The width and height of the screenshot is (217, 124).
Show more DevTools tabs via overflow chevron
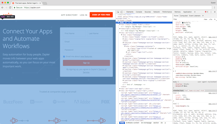pos(195,12)
